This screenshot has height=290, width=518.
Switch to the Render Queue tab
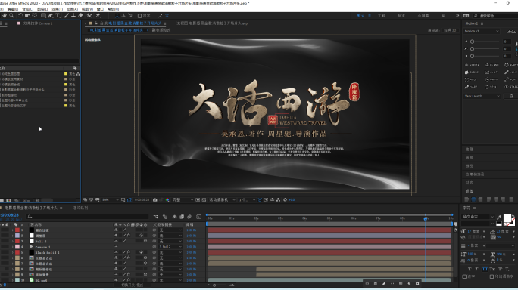pos(80,208)
